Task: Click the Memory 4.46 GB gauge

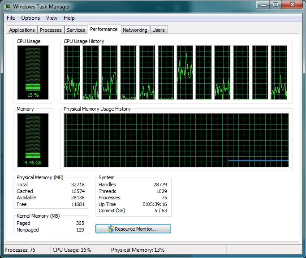Action: click(33, 140)
